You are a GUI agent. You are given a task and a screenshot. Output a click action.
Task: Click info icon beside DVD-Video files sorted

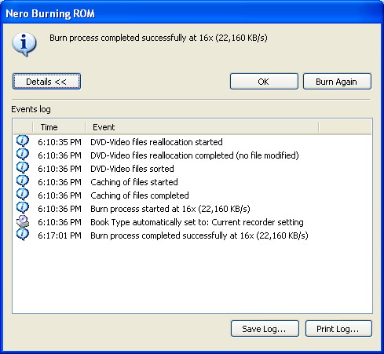point(23,168)
